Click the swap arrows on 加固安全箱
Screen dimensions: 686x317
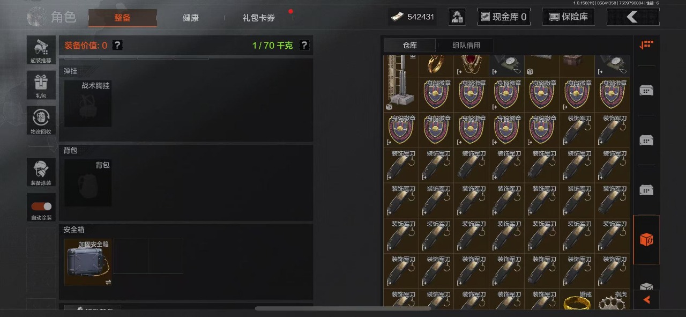pyautogui.click(x=108, y=282)
